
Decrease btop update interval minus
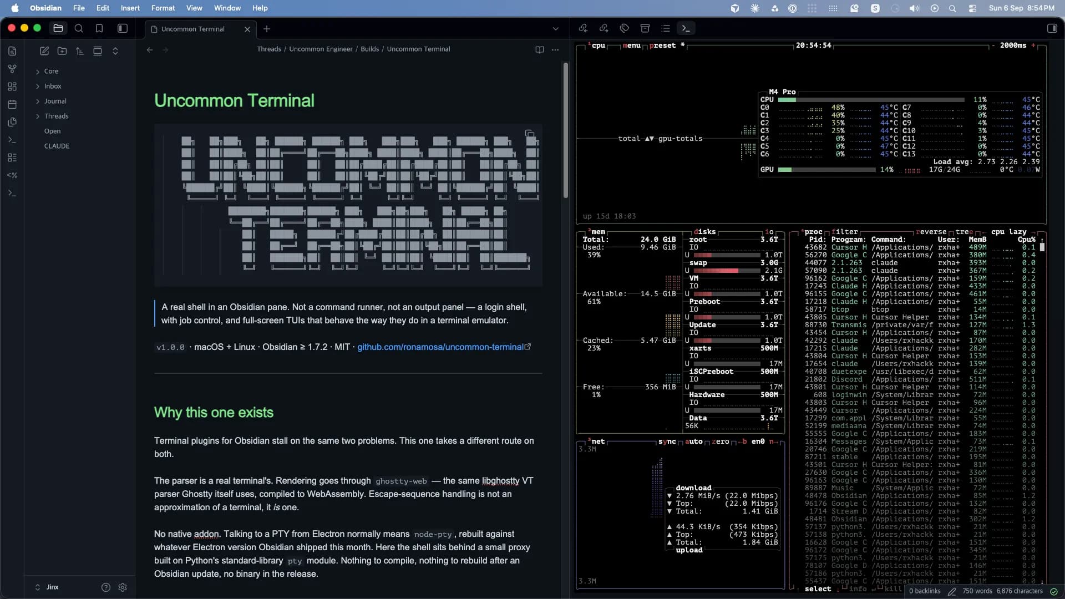pos(993,45)
